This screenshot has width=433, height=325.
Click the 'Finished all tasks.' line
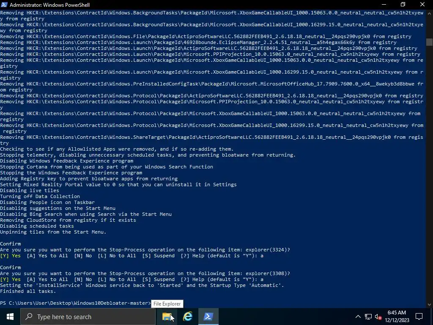28,291
